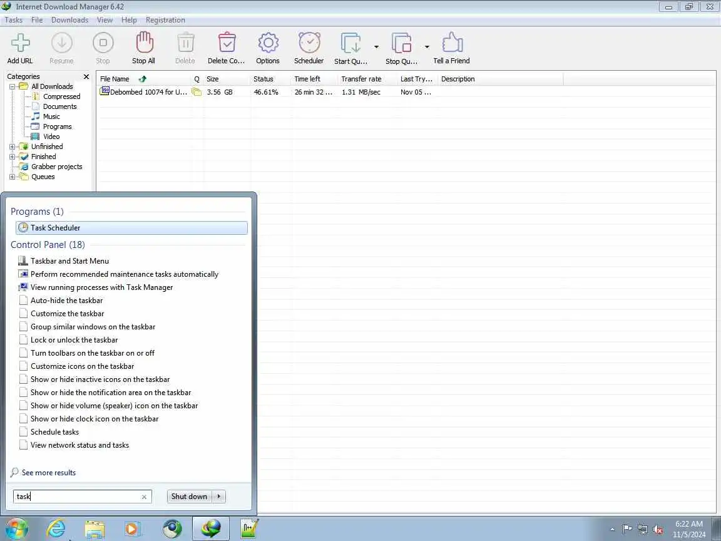
Task: Open the Scheduler clock icon
Action: (x=309, y=43)
